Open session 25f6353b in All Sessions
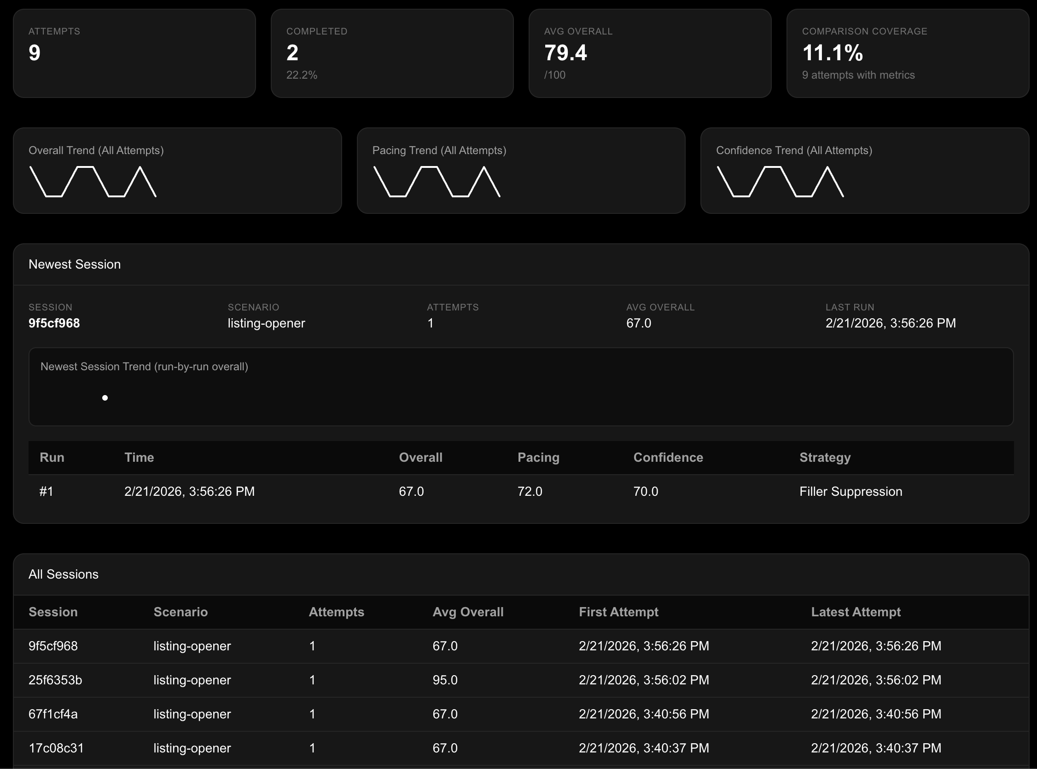The height and width of the screenshot is (769, 1037). pos(55,680)
